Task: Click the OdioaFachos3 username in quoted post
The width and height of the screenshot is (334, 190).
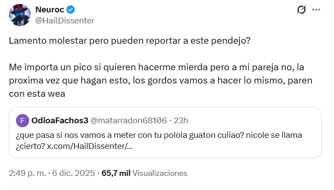Action: 59,121
